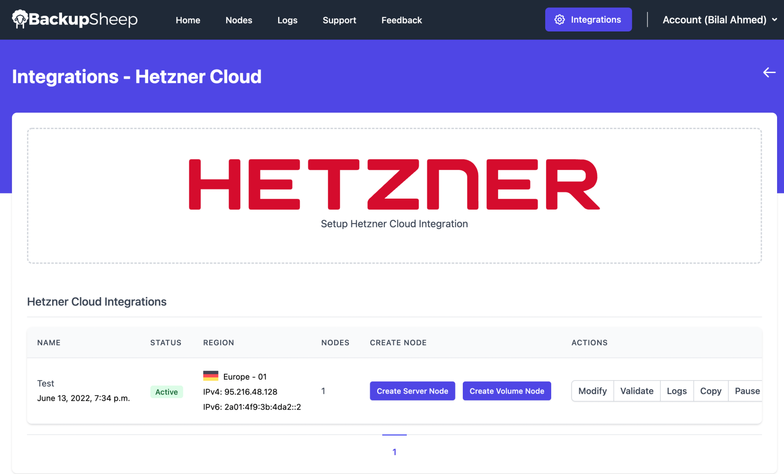This screenshot has height=474, width=784.
Task: Click the NAME column header
Action: [49, 343]
